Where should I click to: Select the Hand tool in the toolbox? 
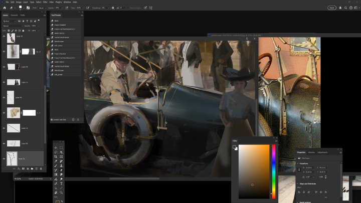point(56,192)
